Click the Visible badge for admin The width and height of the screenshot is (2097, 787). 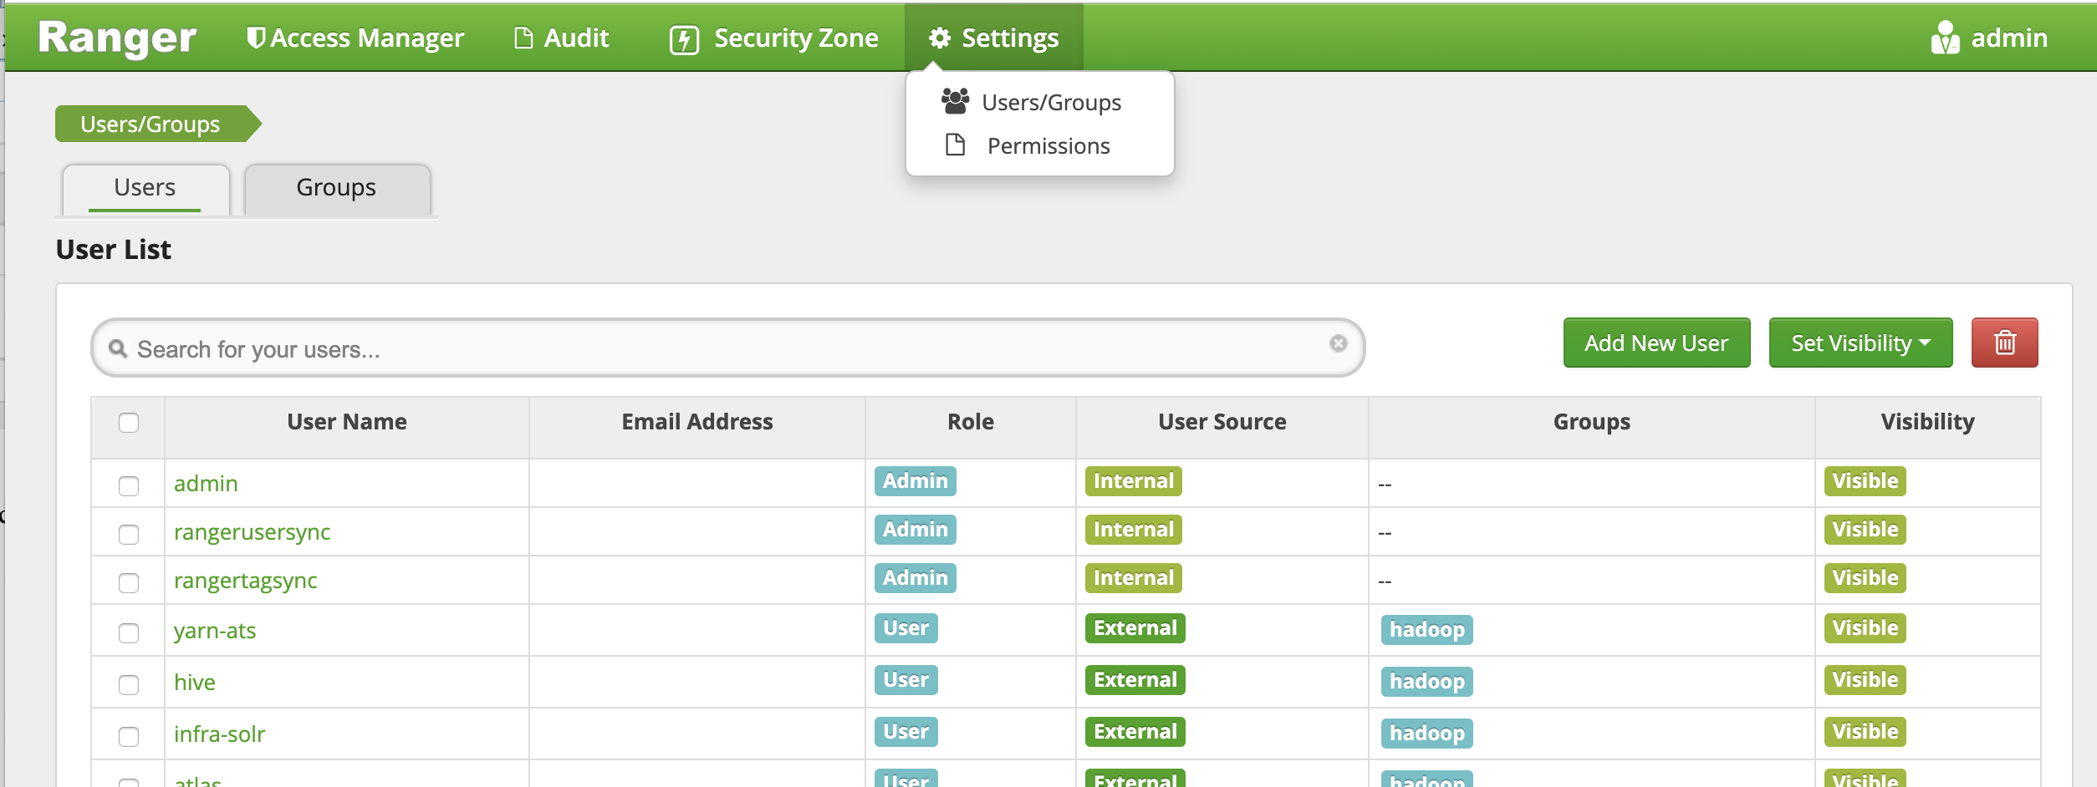click(x=1865, y=481)
